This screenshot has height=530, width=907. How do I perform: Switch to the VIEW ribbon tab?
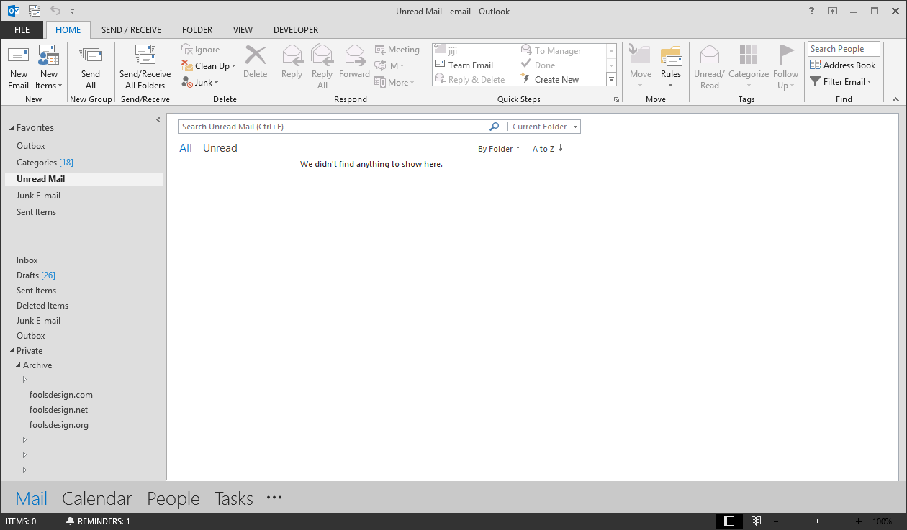click(x=243, y=29)
